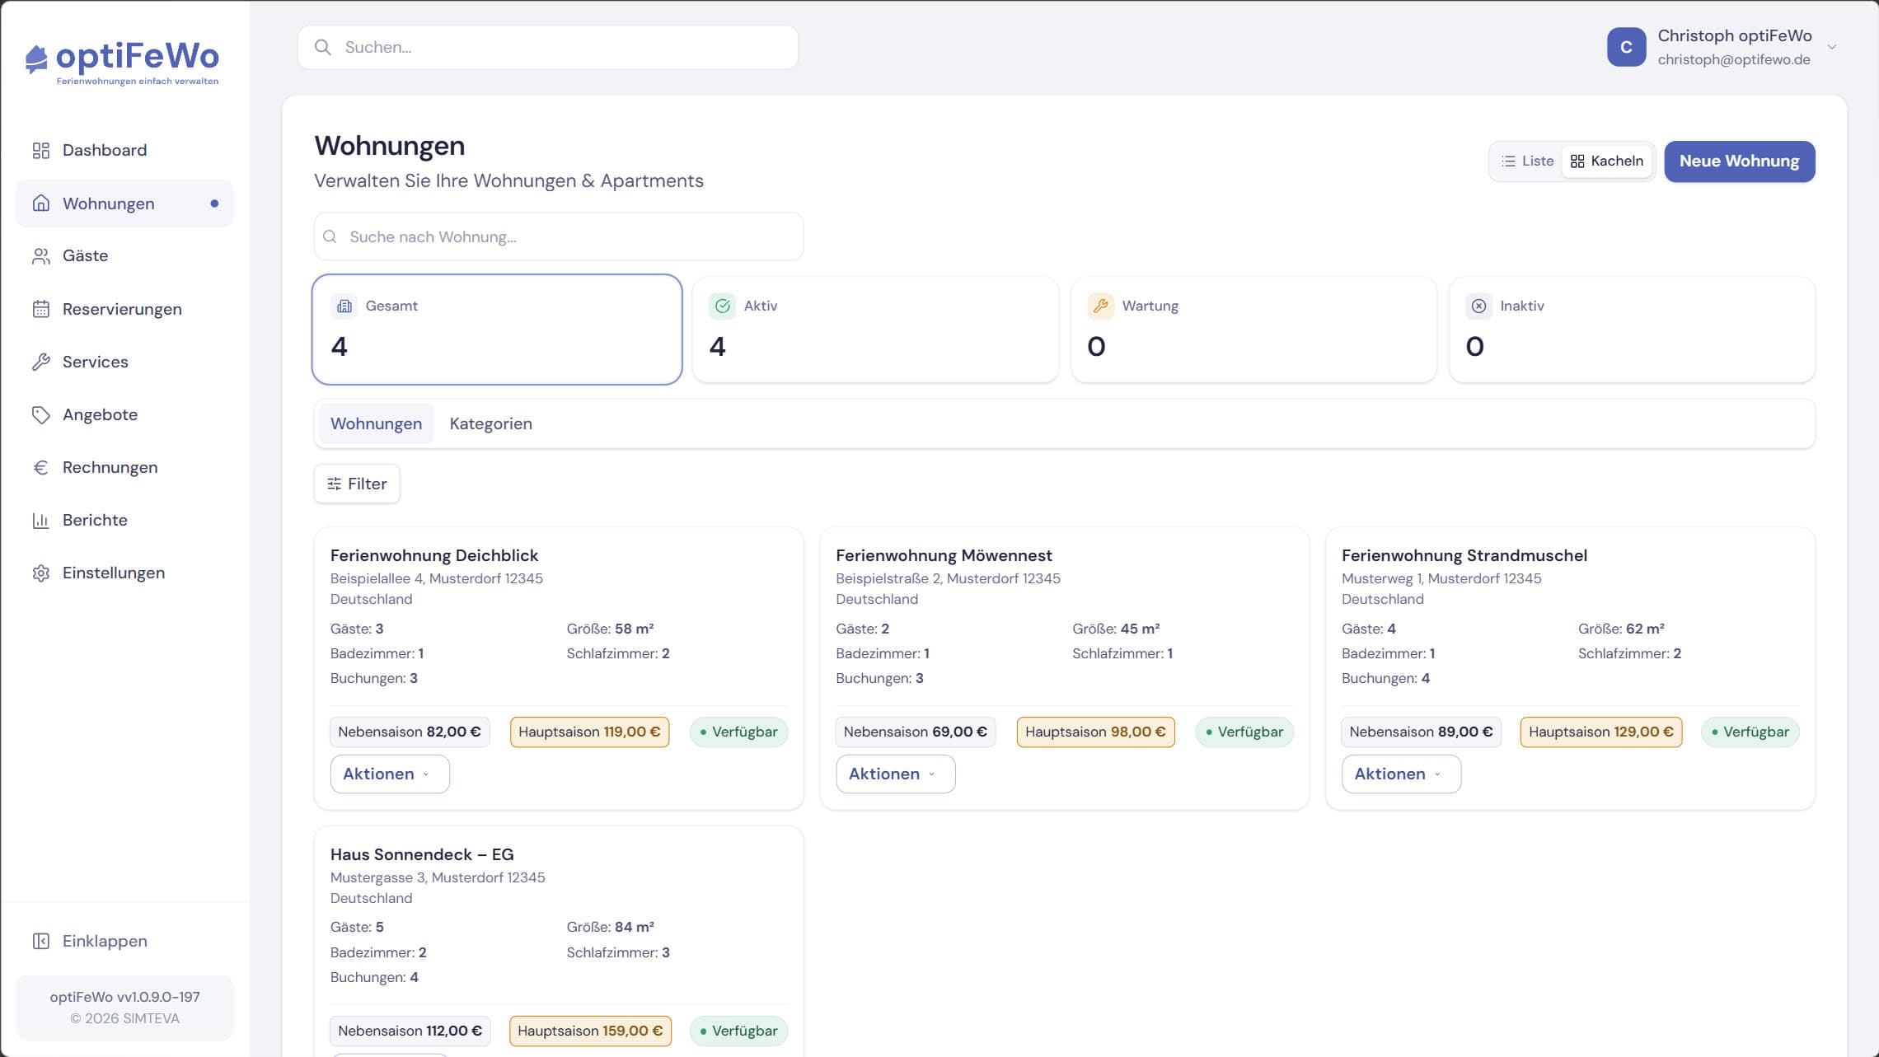Expand Aktionen for Ferienwohnung Deichblick
Image resolution: width=1879 pixels, height=1057 pixels.
pyautogui.click(x=390, y=774)
